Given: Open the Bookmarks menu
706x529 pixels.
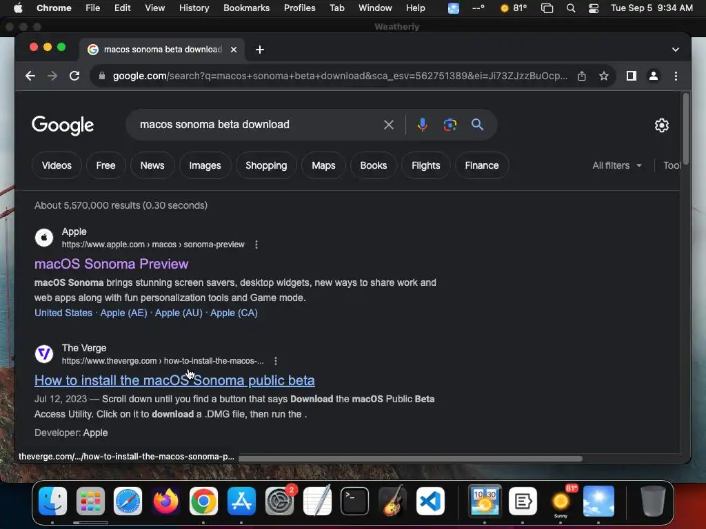Looking at the screenshot, I should coord(246,8).
